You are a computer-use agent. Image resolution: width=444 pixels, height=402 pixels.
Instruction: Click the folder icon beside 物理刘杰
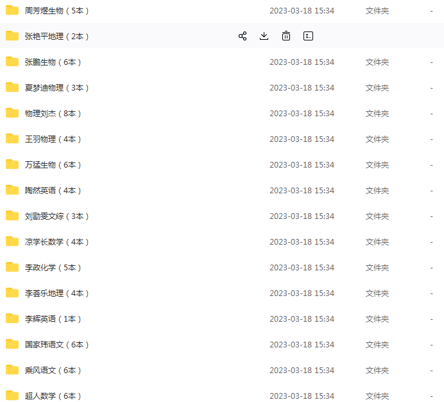(x=12, y=113)
